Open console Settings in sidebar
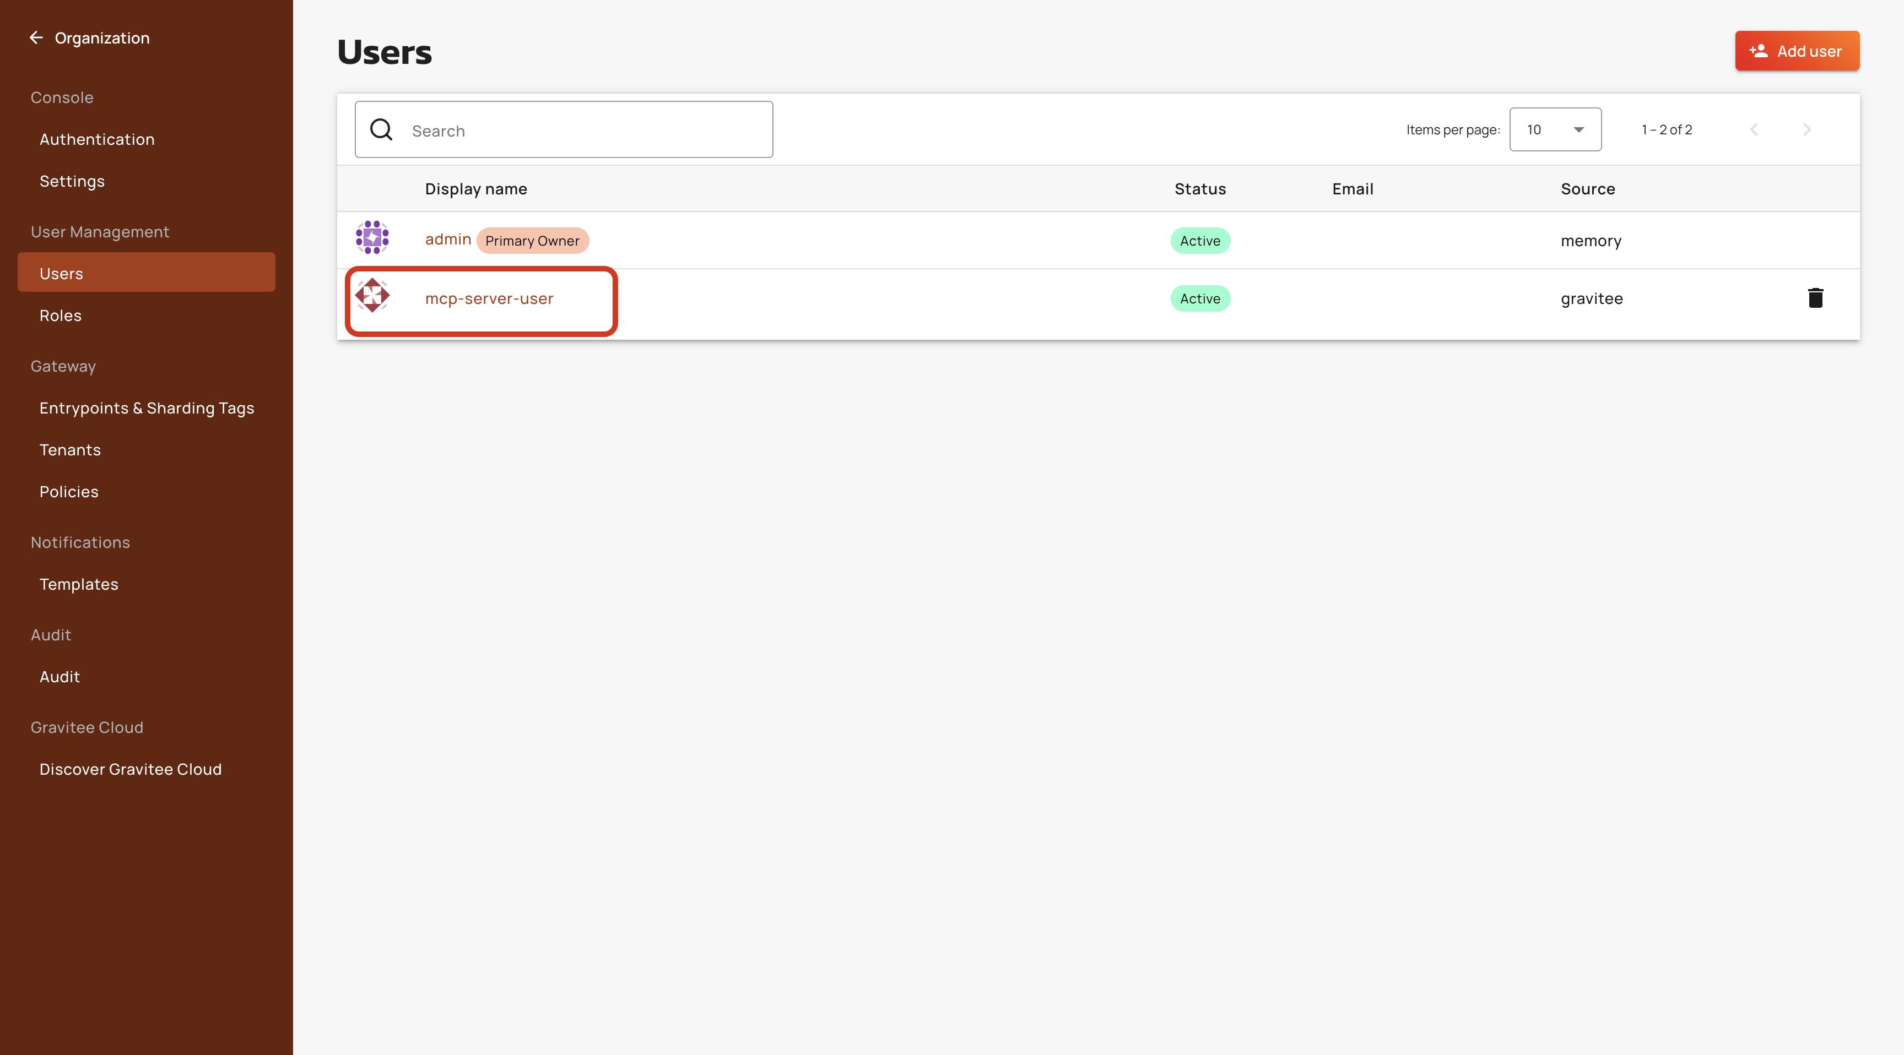 pyautogui.click(x=72, y=181)
